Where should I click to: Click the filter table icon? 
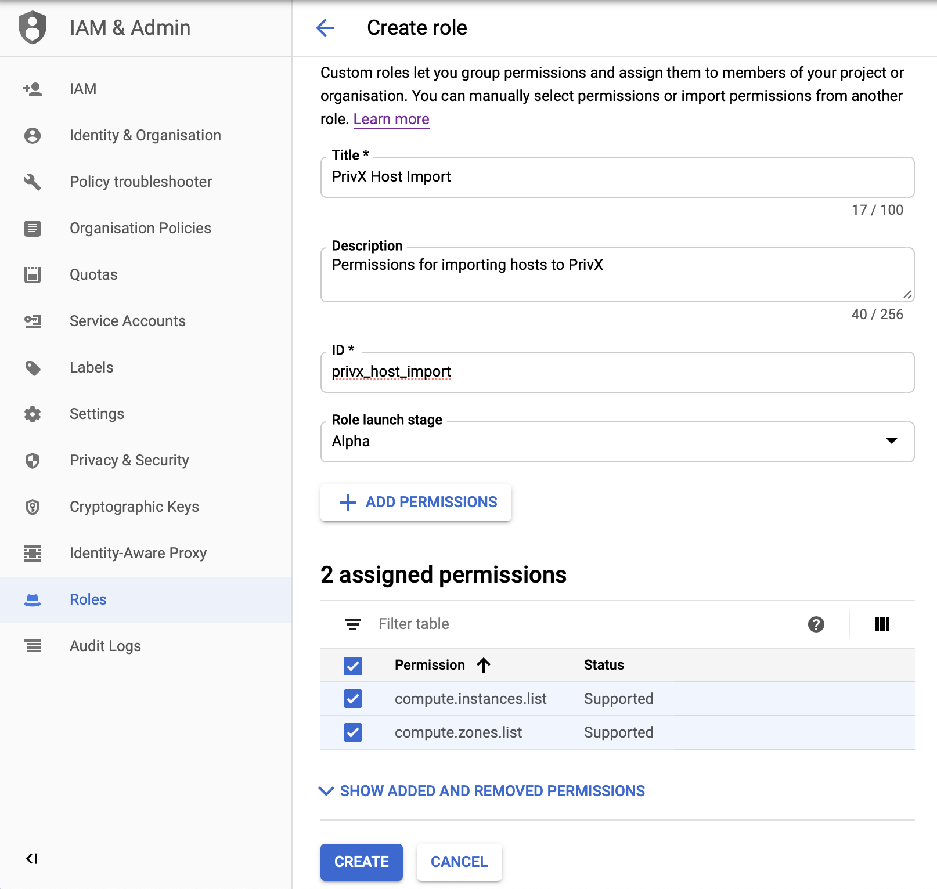pyautogui.click(x=353, y=624)
